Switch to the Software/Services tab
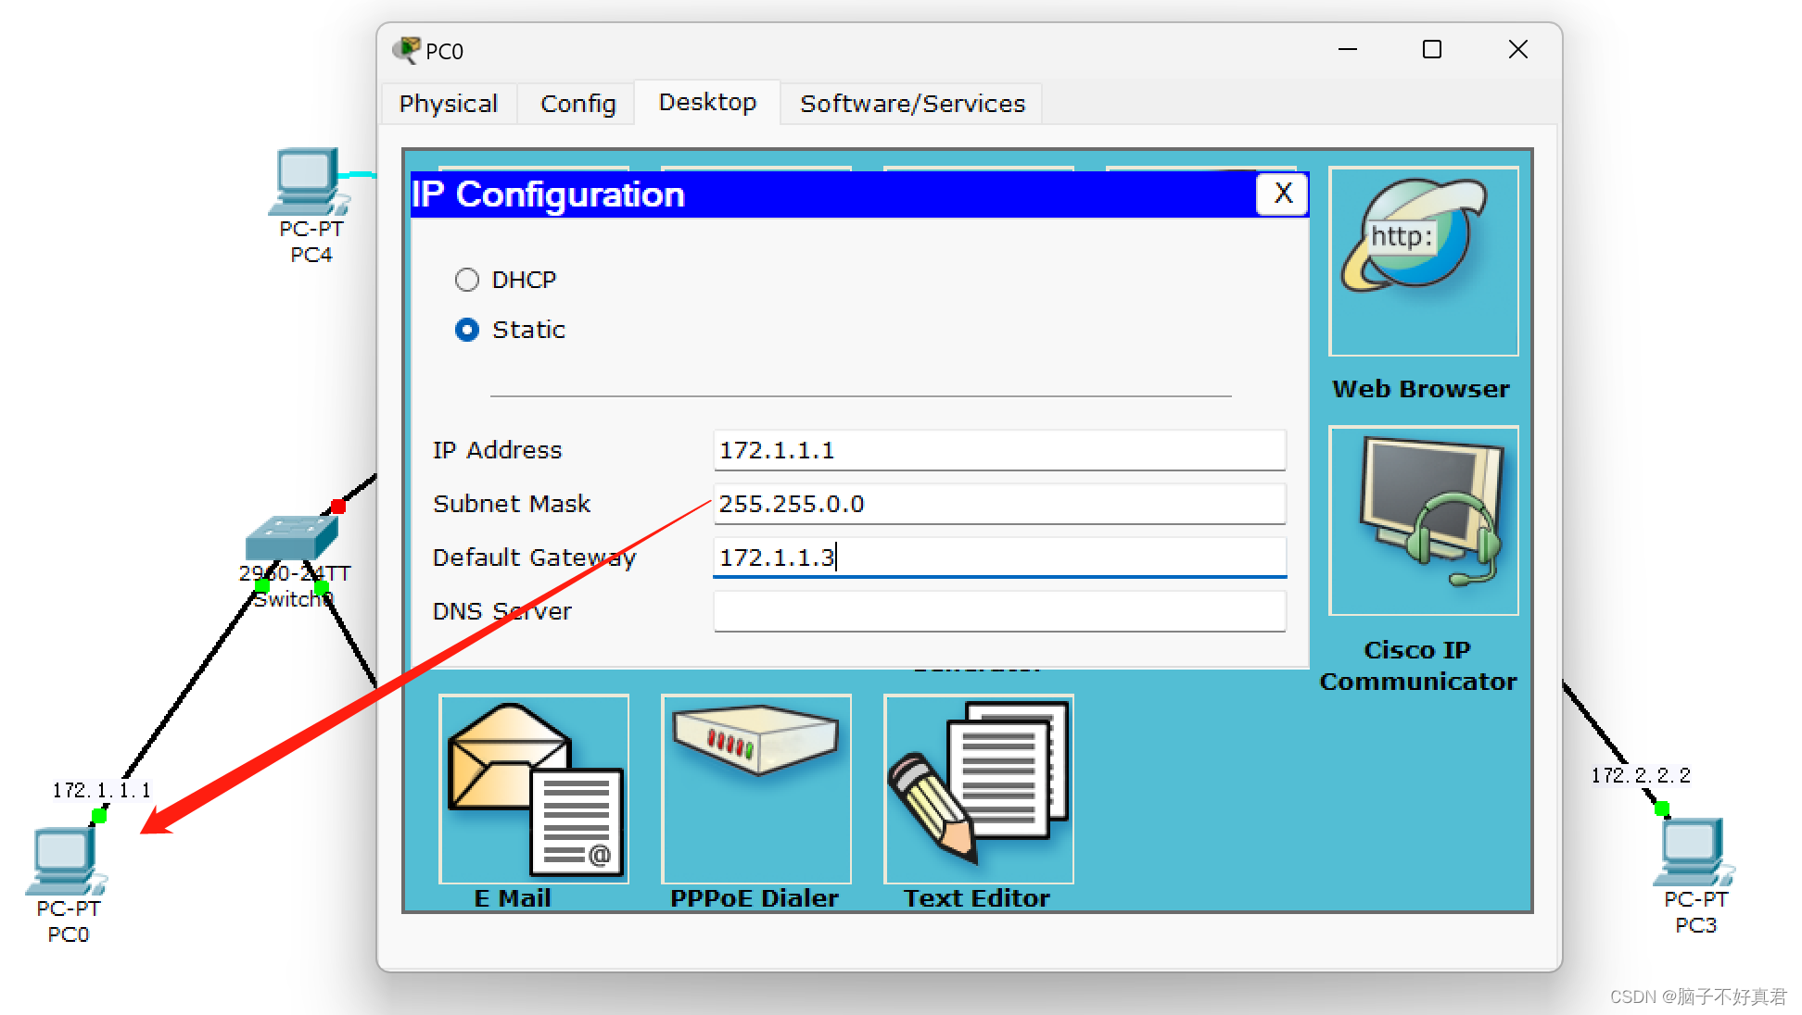The width and height of the screenshot is (1802, 1015). [912, 104]
